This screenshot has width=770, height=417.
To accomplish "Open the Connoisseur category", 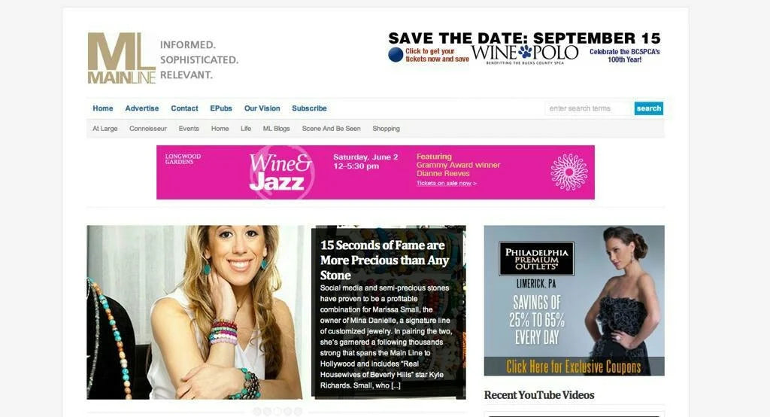I will pos(148,129).
